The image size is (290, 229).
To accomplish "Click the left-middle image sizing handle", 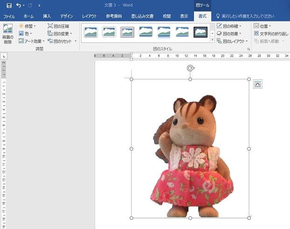I will (x=131, y=149).
